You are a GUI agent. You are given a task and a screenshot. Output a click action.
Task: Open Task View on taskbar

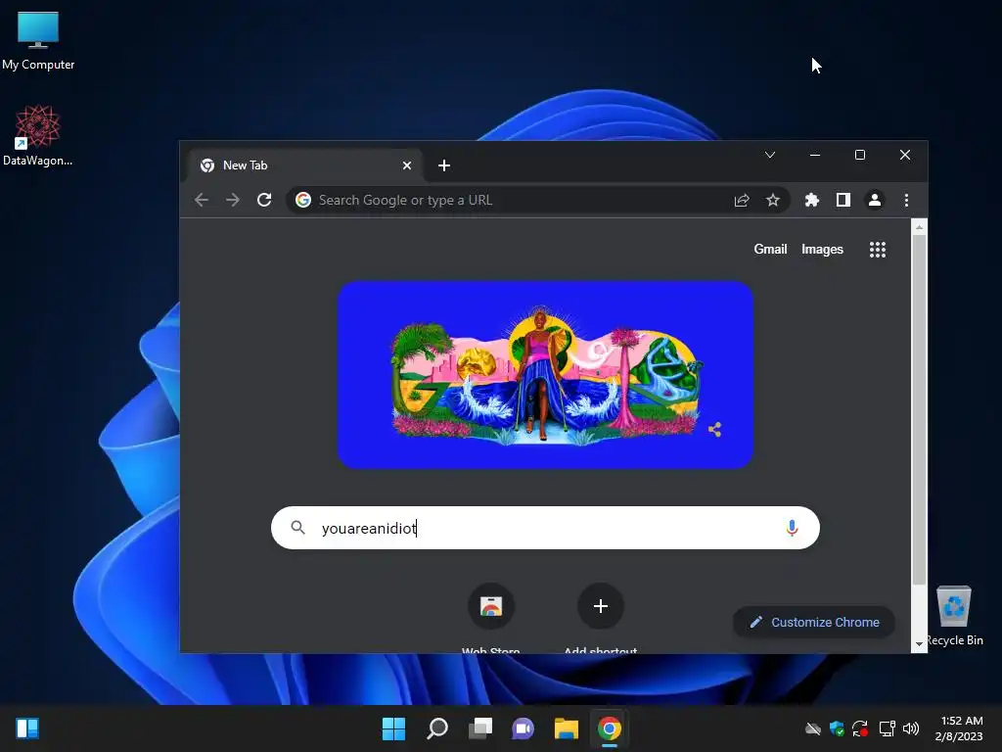tap(480, 728)
